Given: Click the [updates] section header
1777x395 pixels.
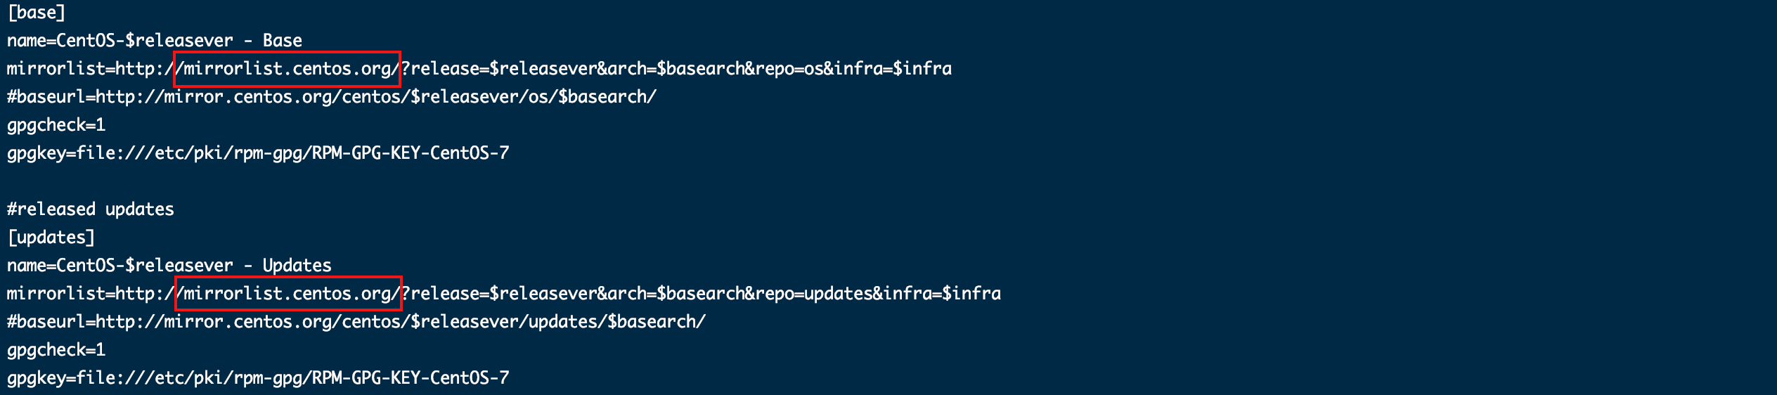Looking at the screenshot, I should point(51,238).
